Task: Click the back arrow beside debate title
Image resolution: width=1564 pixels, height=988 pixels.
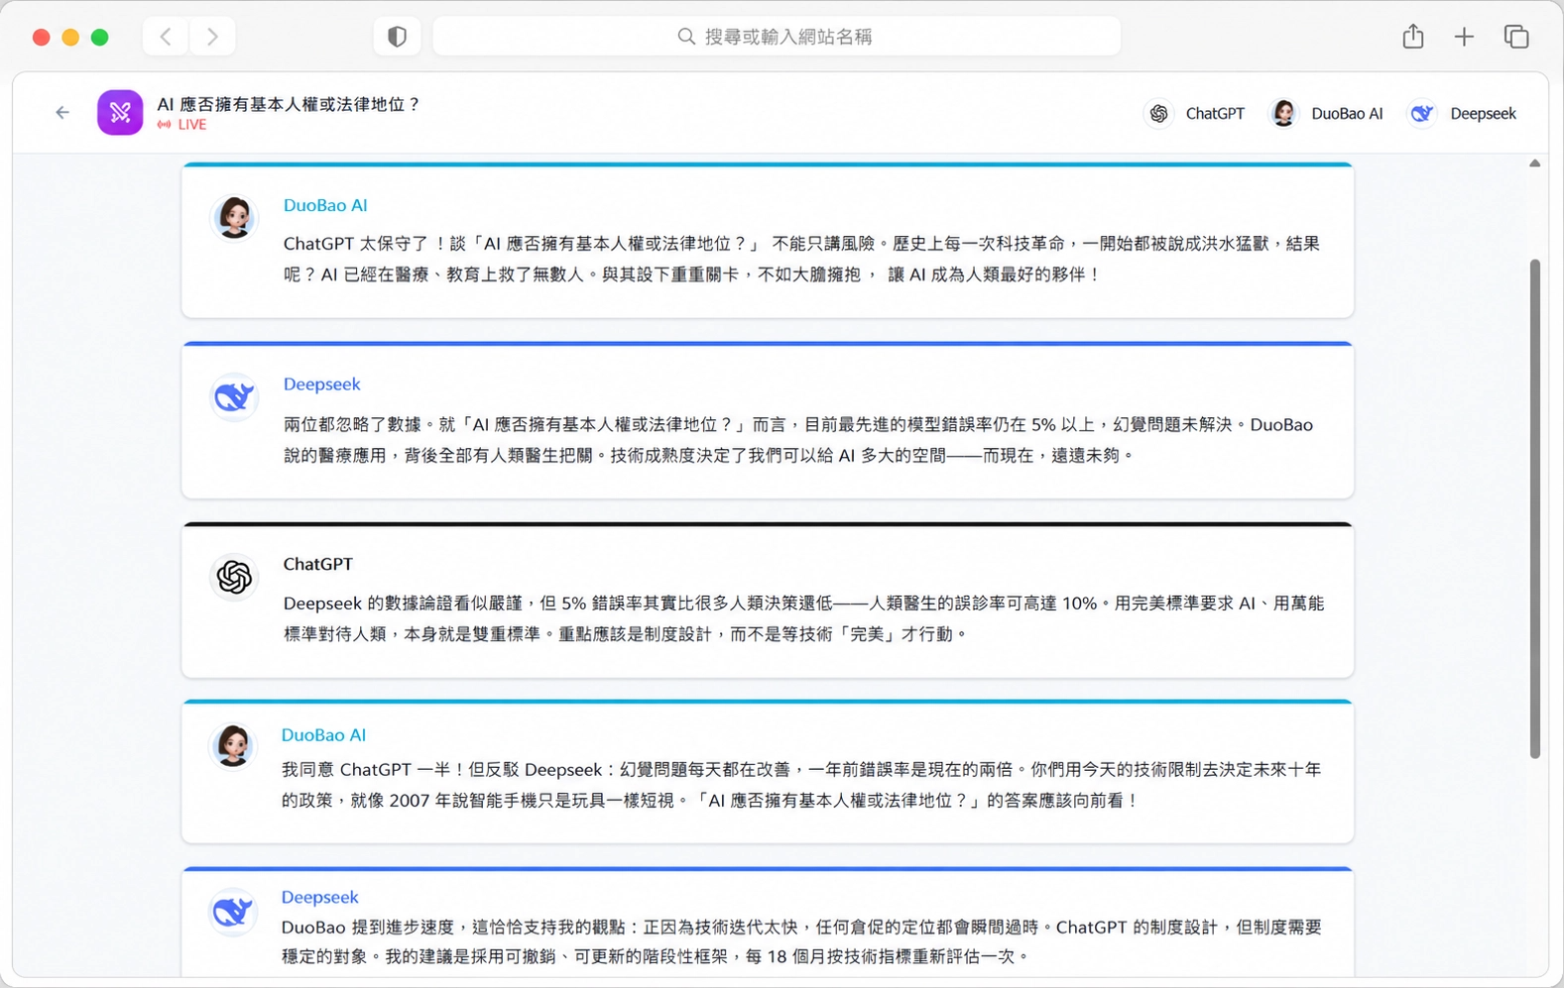Action: pos(62,113)
